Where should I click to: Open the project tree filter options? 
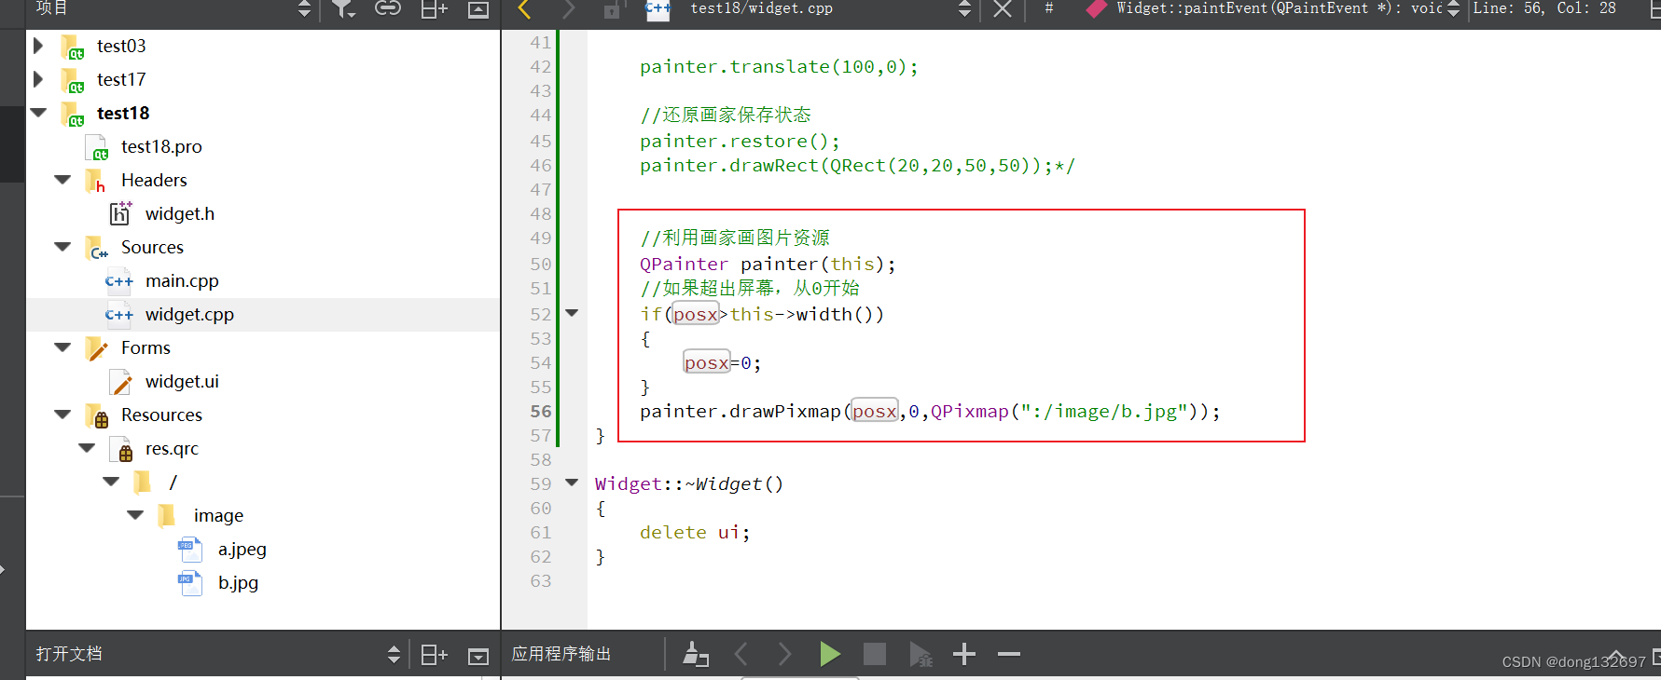click(x=343, y=9)
